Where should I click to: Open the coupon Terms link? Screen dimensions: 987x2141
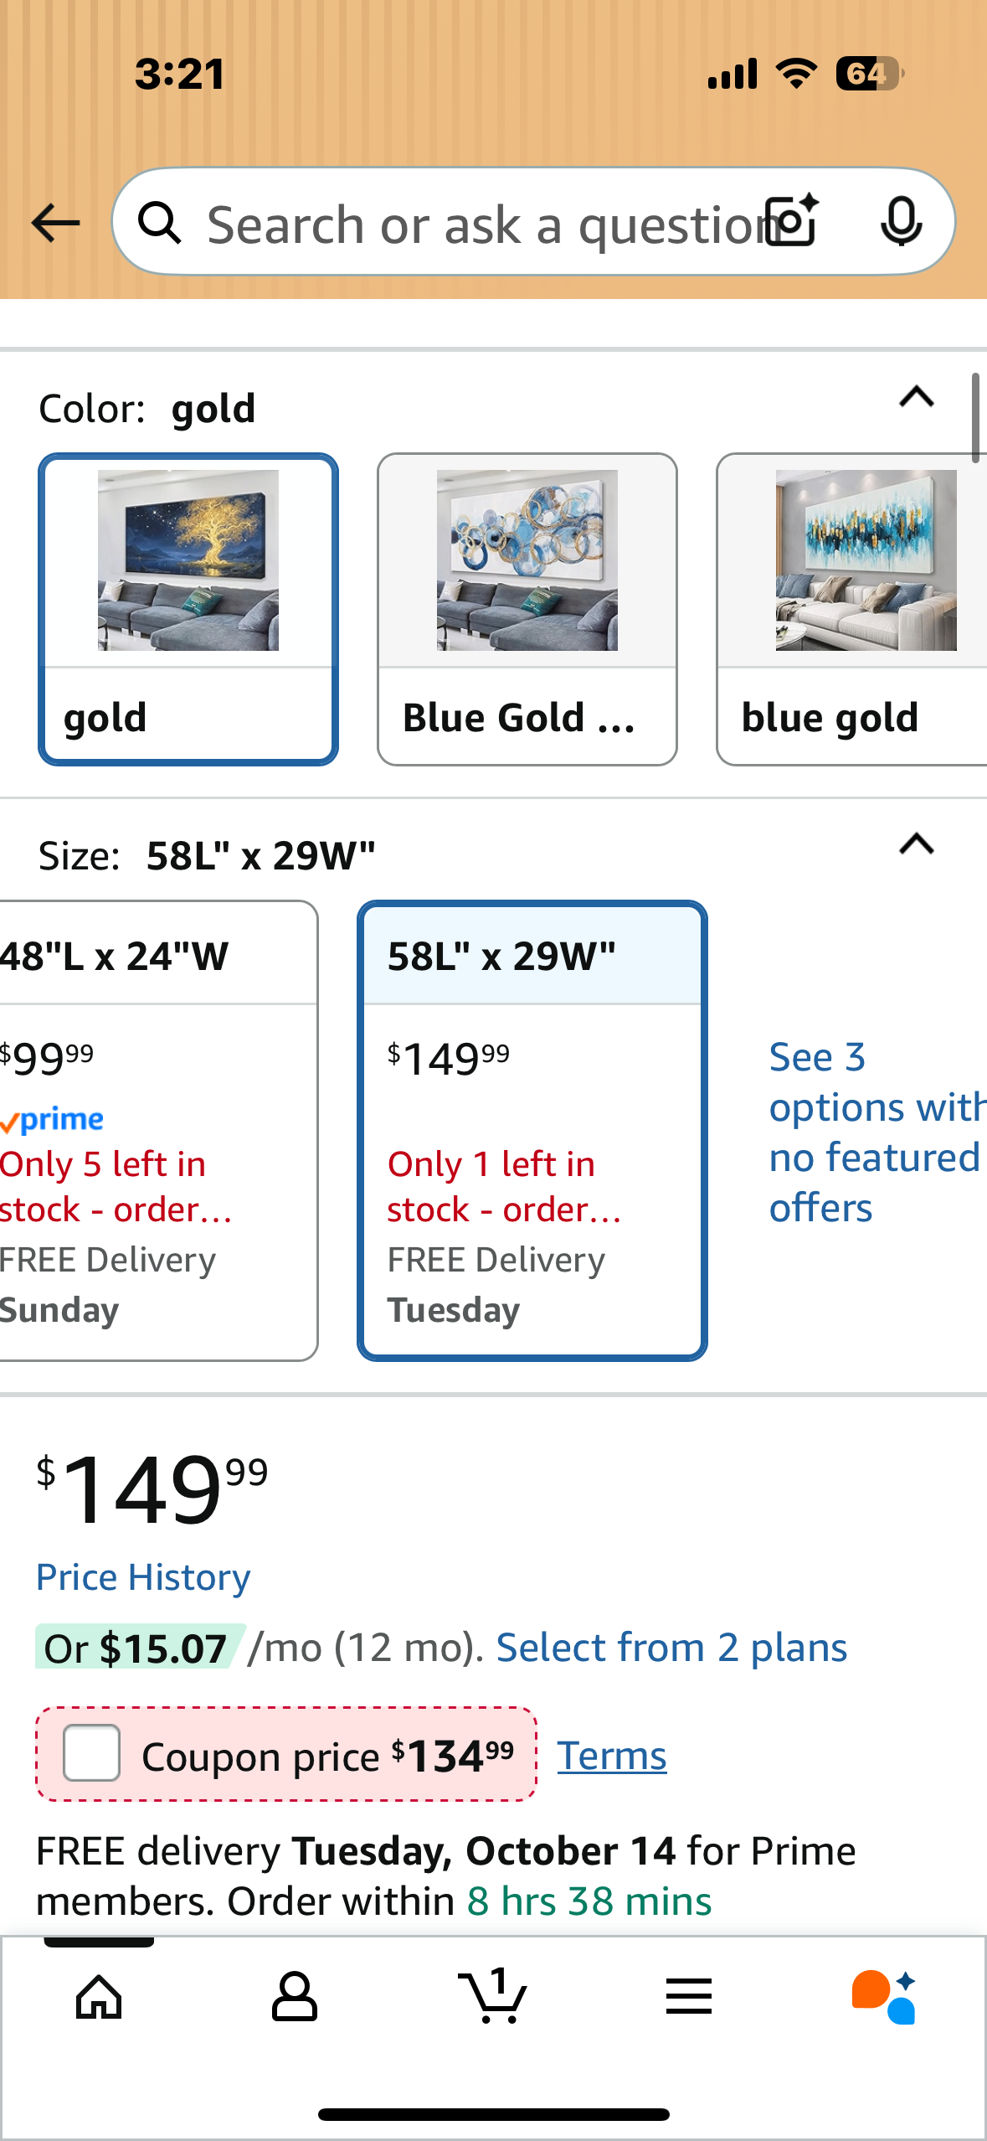612,1756
